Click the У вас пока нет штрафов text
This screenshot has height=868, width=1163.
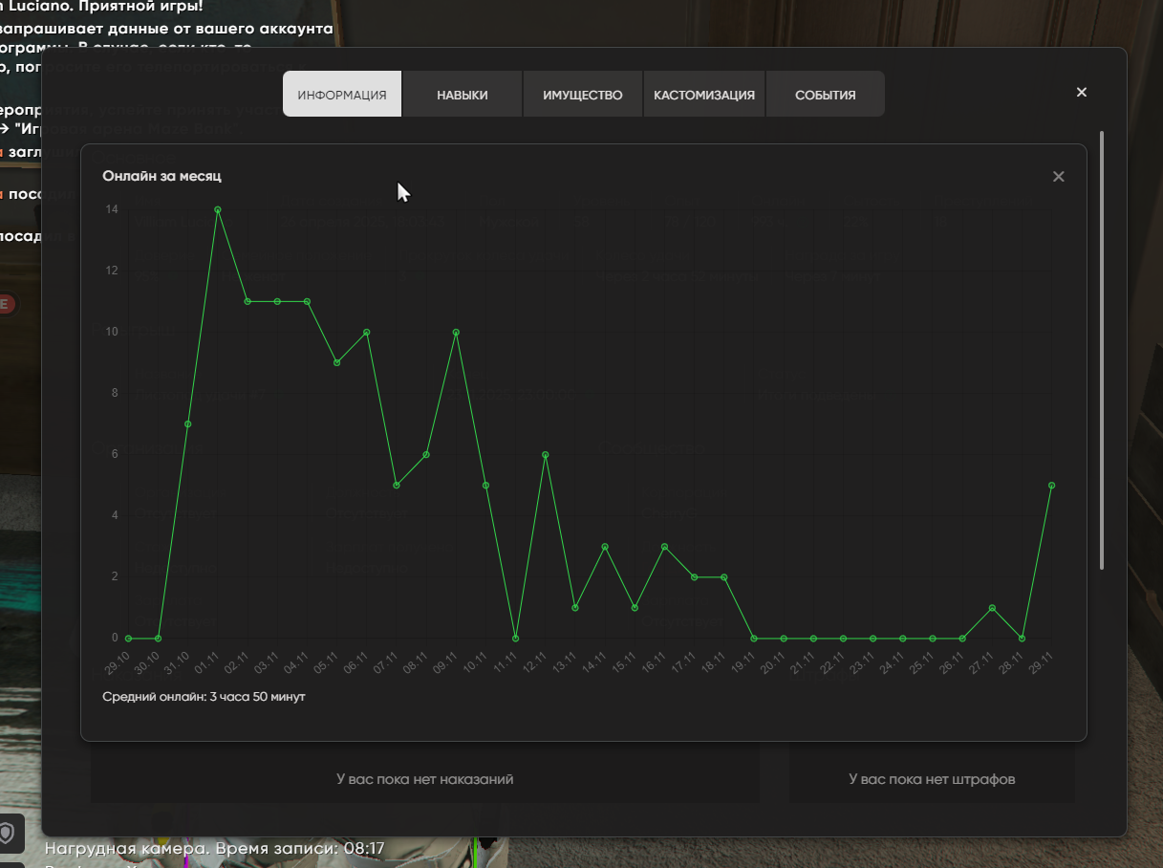click(x=932, y=779)
